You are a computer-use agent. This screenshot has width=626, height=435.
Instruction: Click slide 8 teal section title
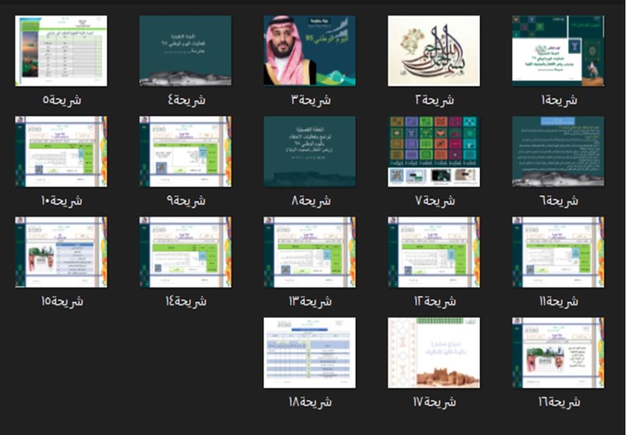(309, 151)
